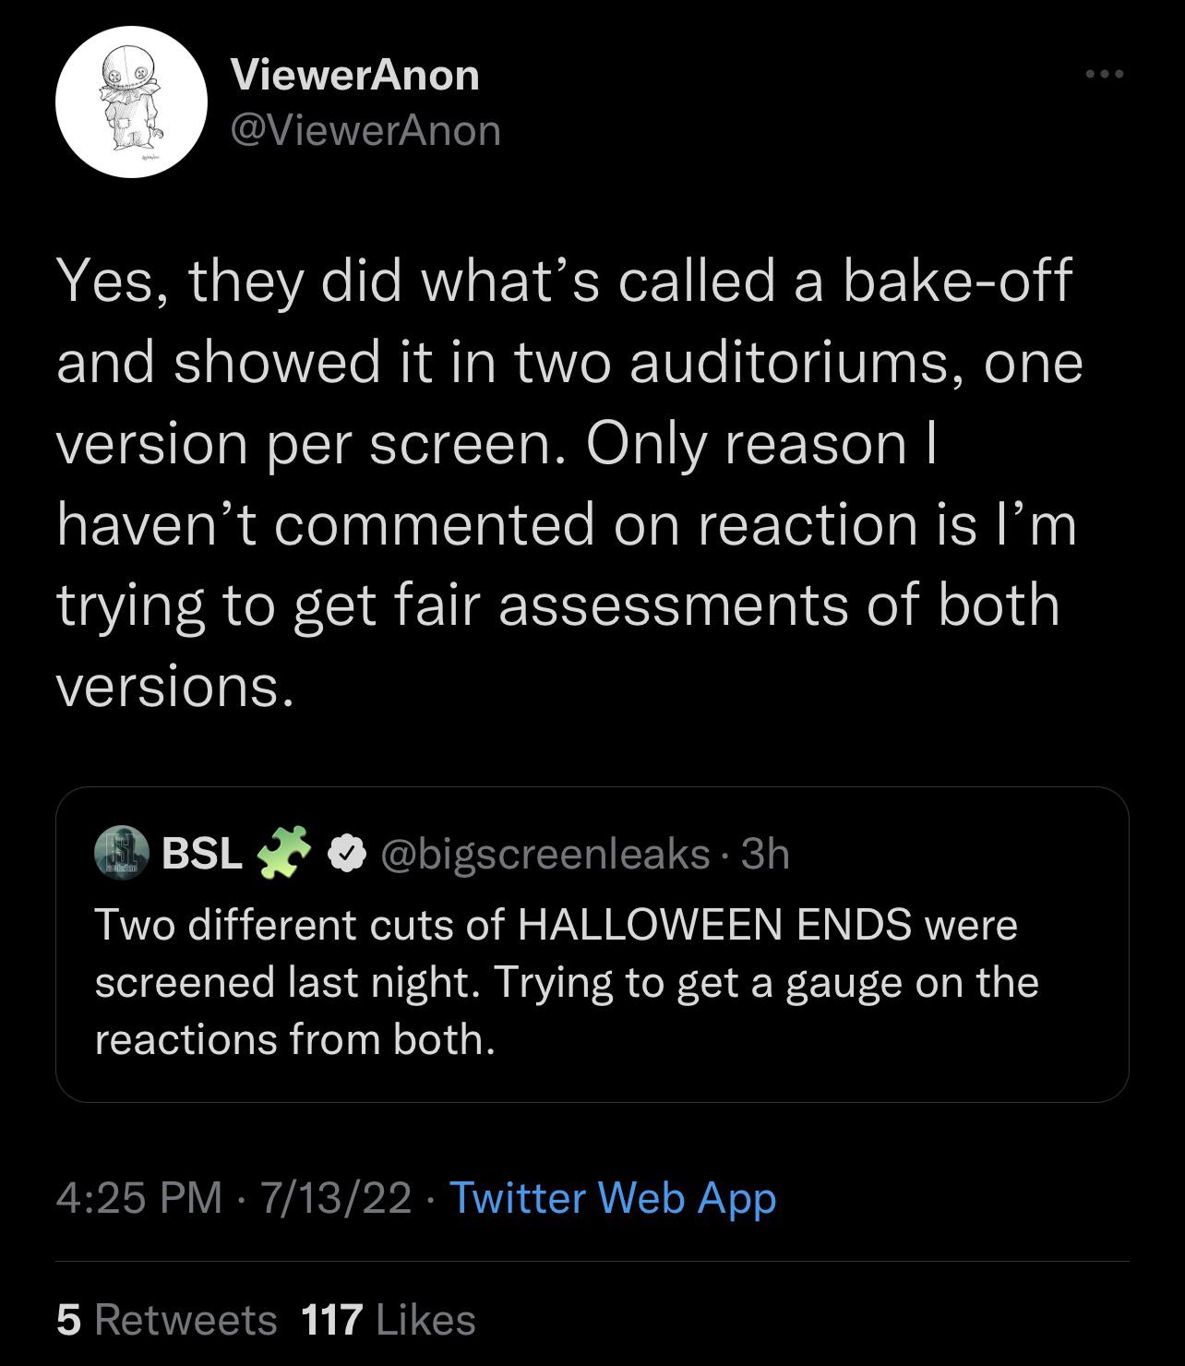Open @ViewerAnon's handle
Image resolution: width=1185 pixels, height=1366 pixels.
(367, 131)
